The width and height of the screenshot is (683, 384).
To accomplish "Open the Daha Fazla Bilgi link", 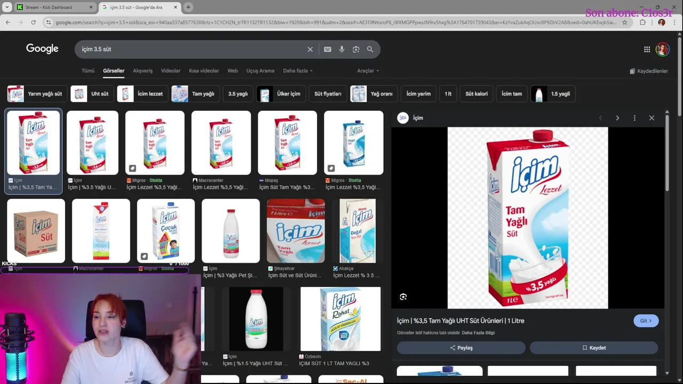I will pos(478,333).
